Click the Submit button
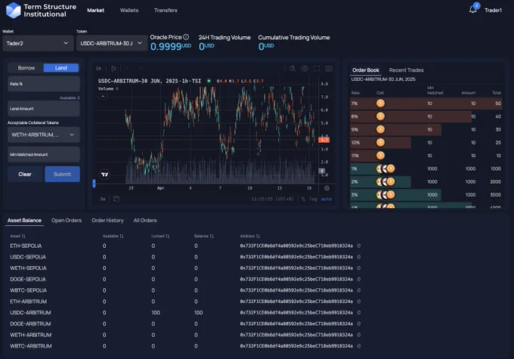514x359 pixels. (x=62, y=174)
